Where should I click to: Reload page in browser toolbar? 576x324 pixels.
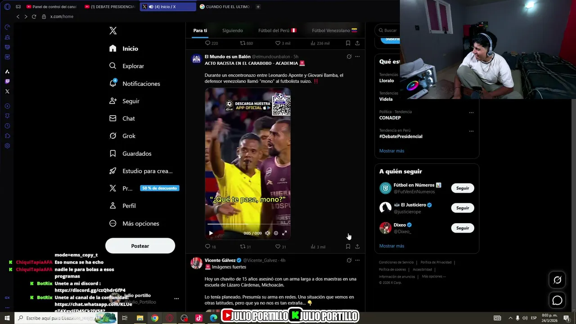[x=34, y=17]
